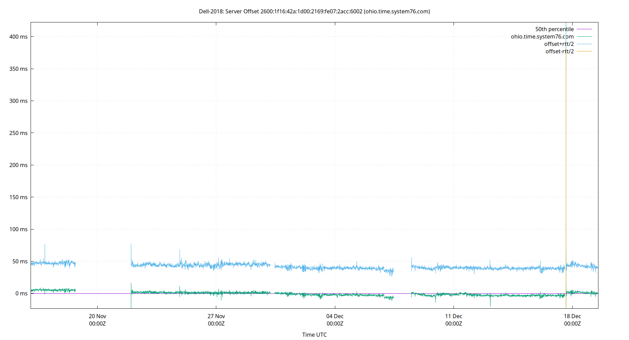Click the "18 Dec" date tick label

(x=573, y=316)
